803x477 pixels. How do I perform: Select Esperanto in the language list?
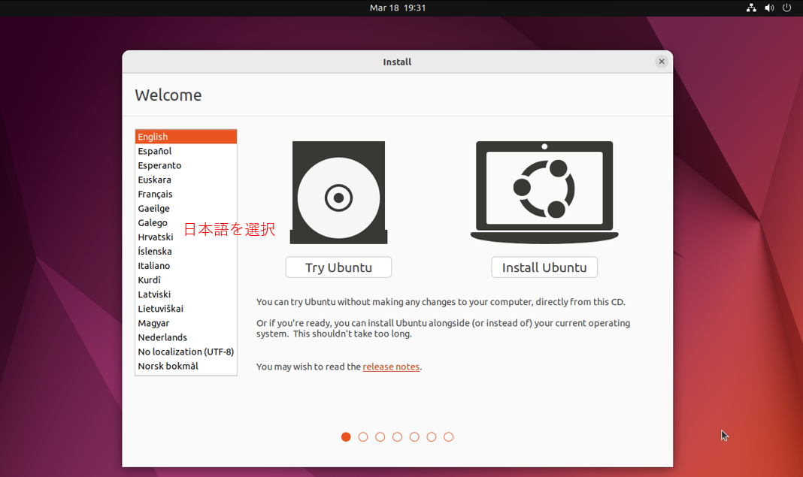coord(186,165)
